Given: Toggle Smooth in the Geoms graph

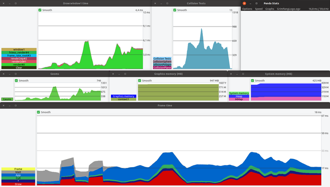Looking at the screenshot, I should [x=16, y=80].
